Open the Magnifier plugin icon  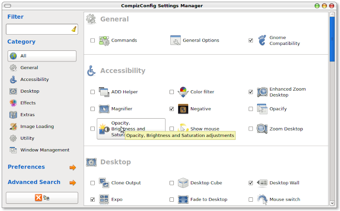click(x=104, y=109)
